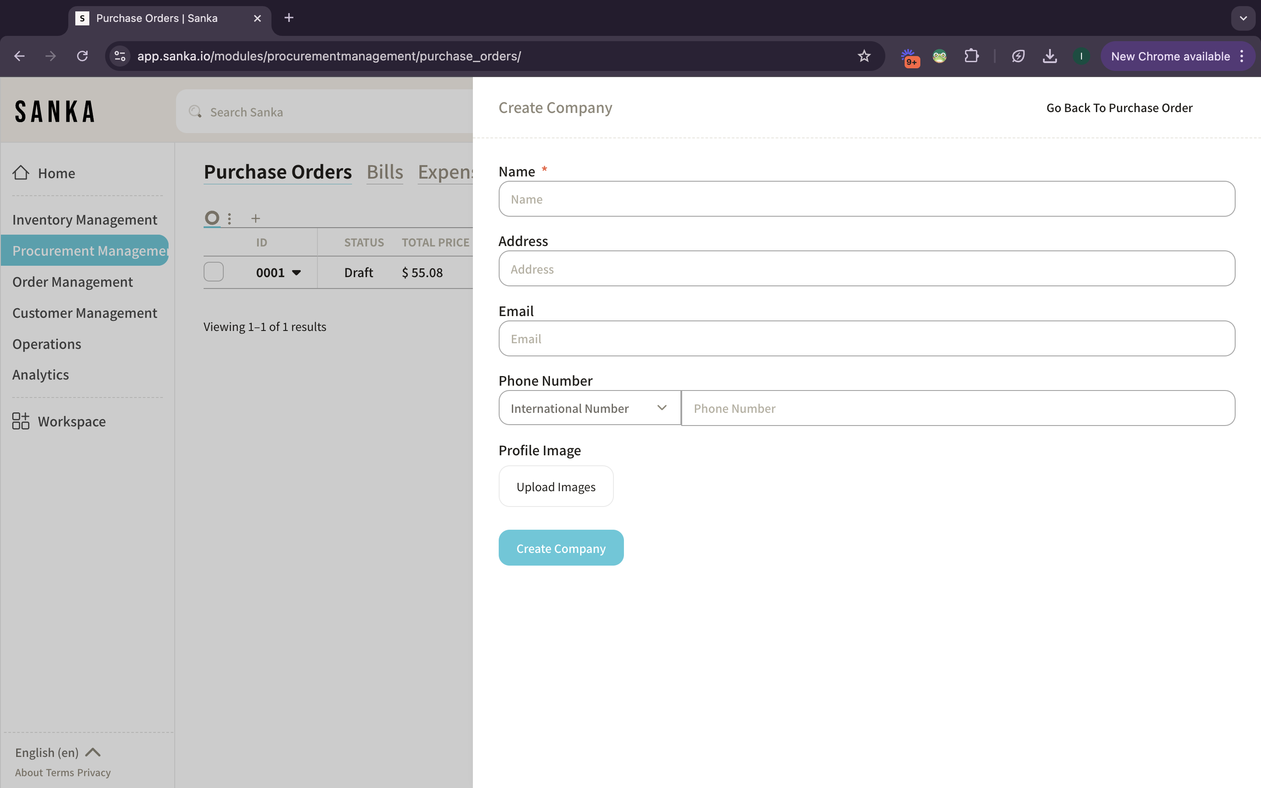This screenshot has width=1261, height=788.
Task: Add new view with plus icon
Action: [255, 218]
